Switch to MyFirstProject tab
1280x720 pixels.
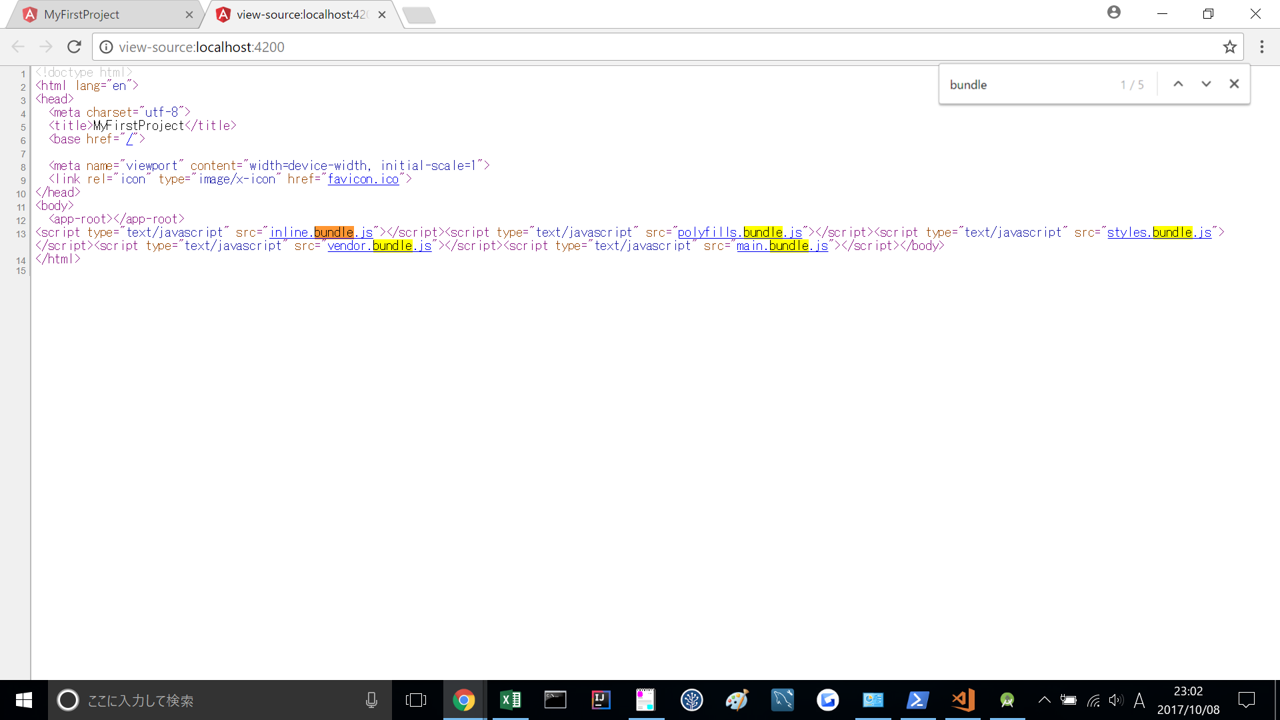100,15
